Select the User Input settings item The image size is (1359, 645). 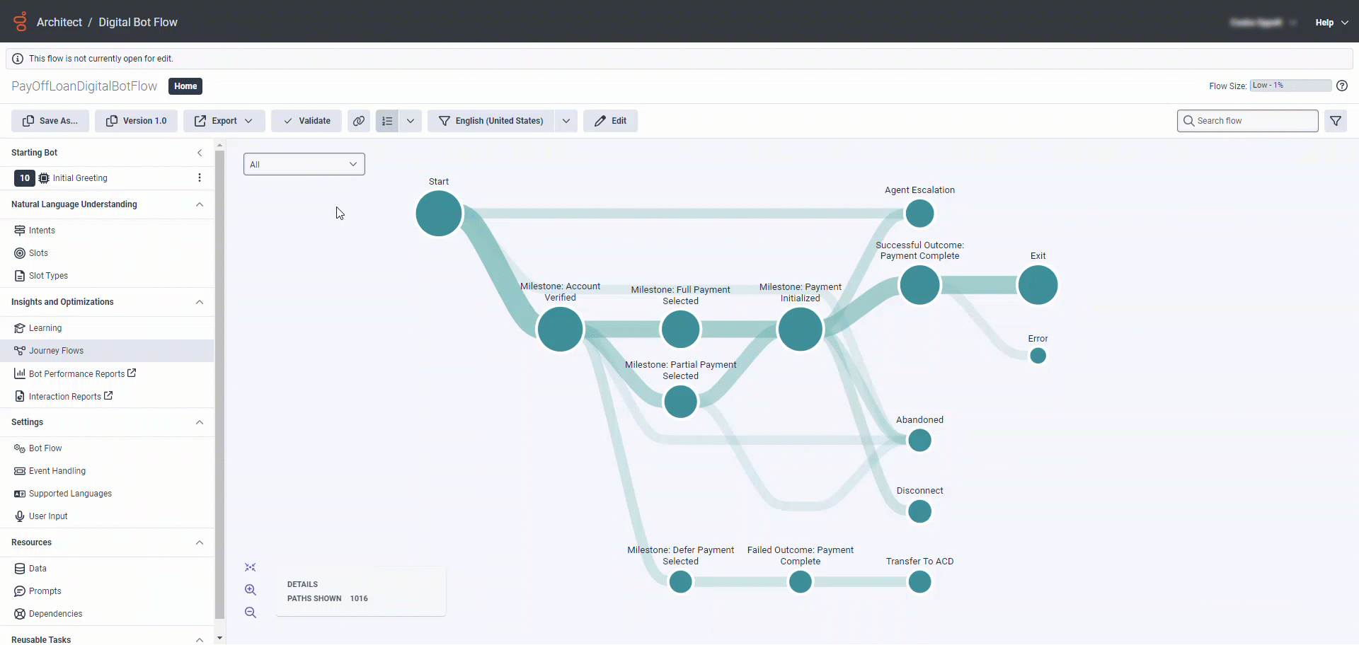click(x=48, y=516)
